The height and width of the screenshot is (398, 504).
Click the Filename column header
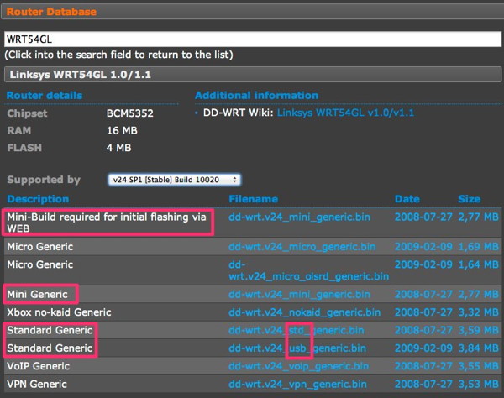tap(254, 199)
